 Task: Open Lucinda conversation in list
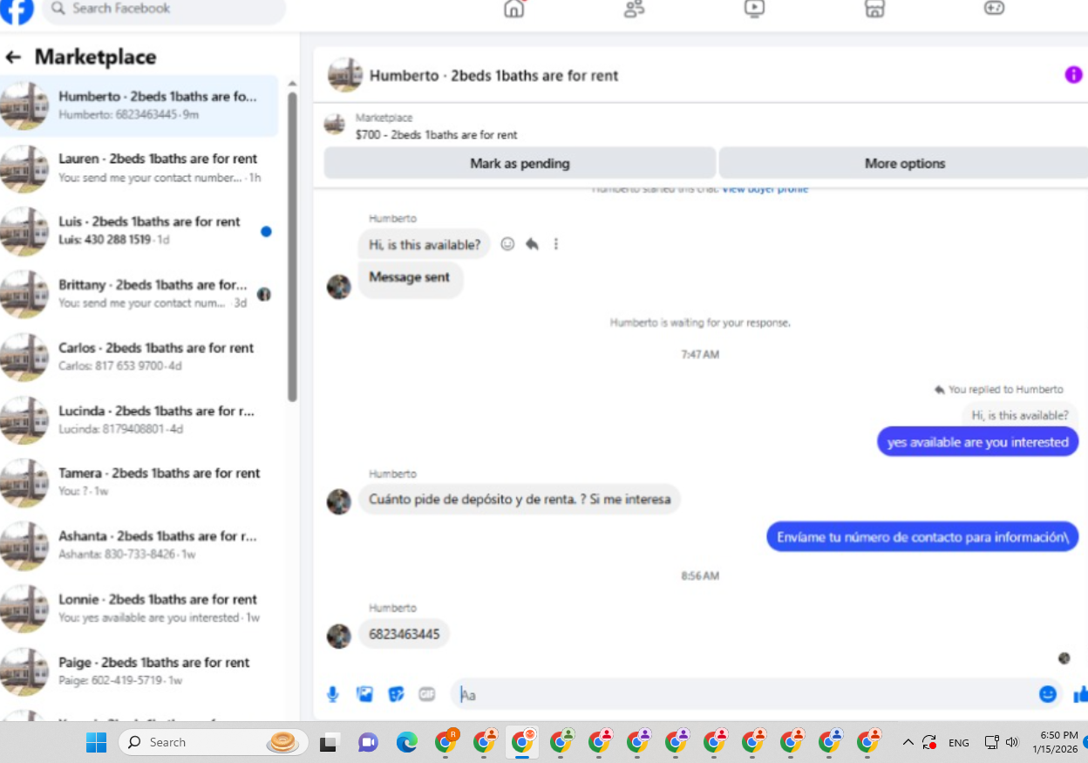[139, 419]
